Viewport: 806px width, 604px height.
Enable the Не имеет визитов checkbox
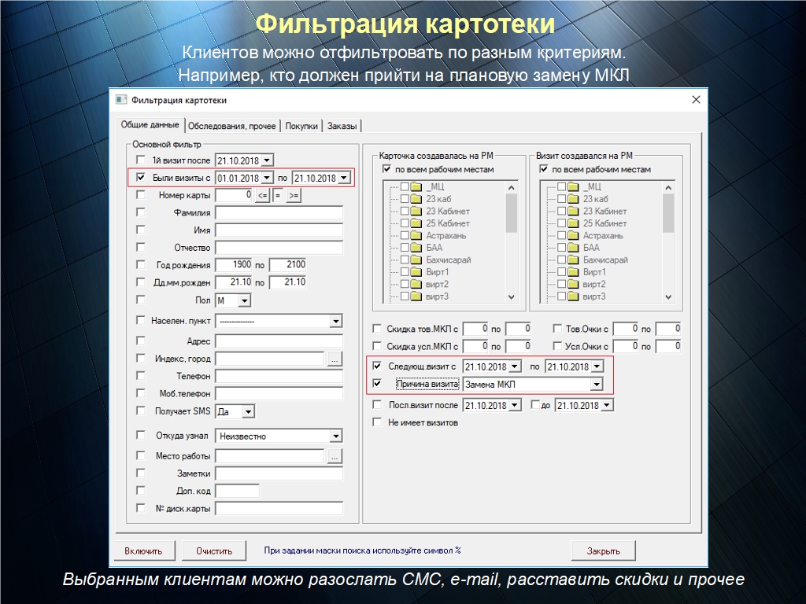(x=377, y=422)
